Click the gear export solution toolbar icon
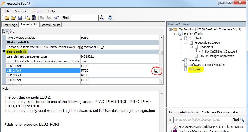Screen dimensions: 248x132 (x=34, y=18)
